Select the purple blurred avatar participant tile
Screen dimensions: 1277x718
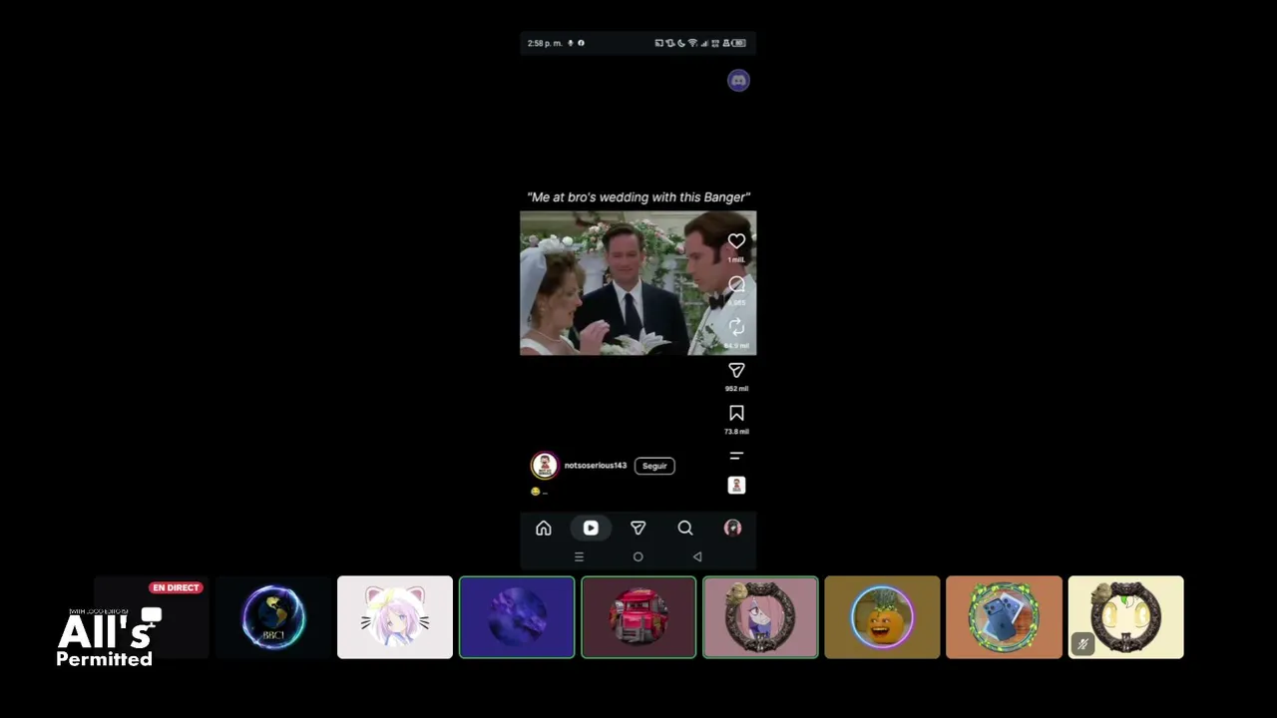point(517,617)
